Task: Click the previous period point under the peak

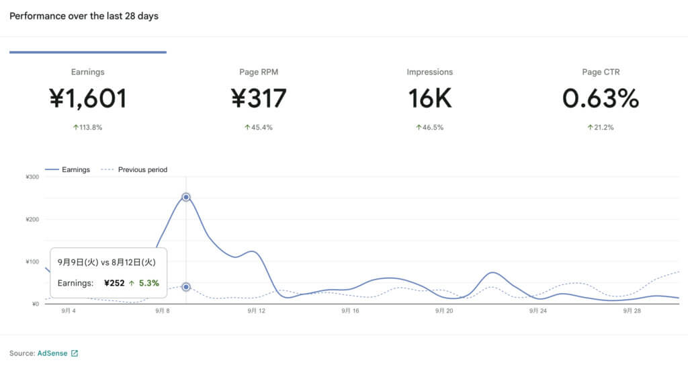Action: (x=186, y=287)
